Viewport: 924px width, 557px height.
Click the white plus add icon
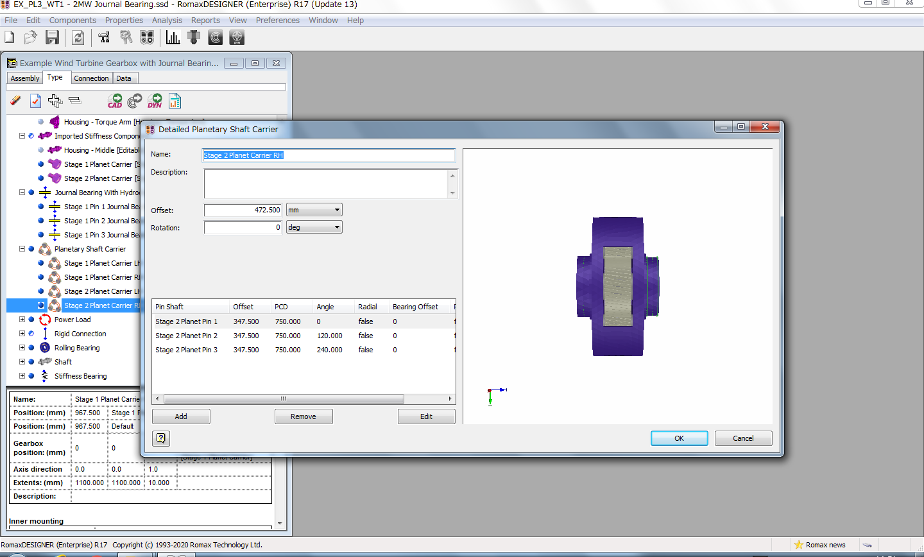[x=55, y=100]
